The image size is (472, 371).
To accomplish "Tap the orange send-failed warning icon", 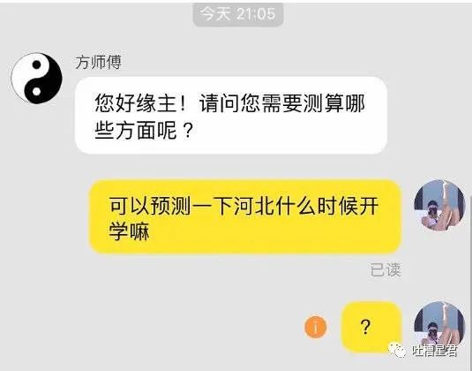I will coord(316,327).
